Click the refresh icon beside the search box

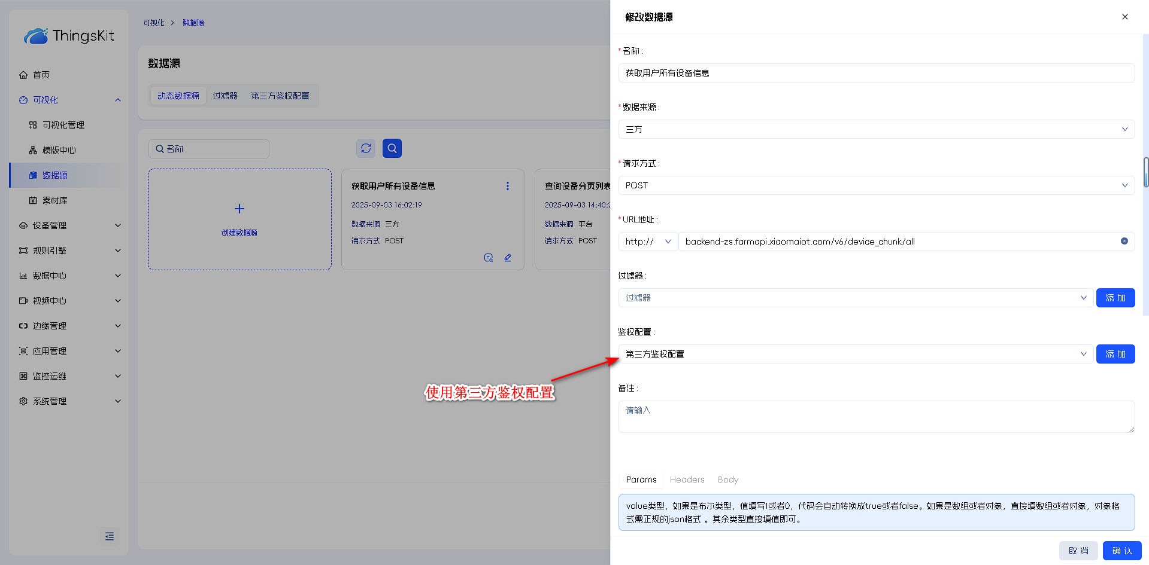tap(366, 148)
